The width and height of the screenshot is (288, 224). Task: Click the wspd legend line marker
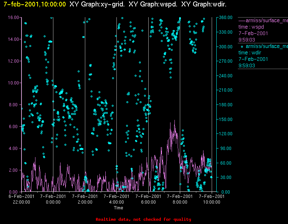[x=242, y=20]
